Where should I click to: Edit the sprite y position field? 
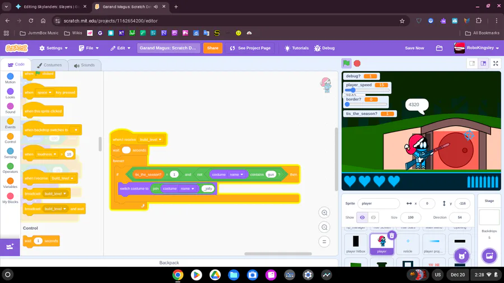point(462,204)
